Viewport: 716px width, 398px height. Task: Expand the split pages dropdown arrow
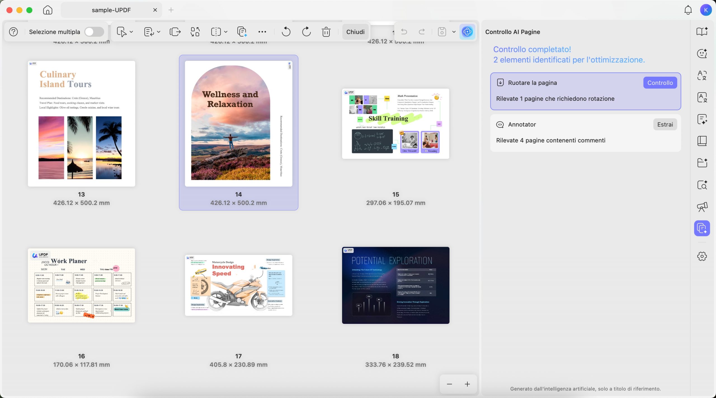[226, 32]
